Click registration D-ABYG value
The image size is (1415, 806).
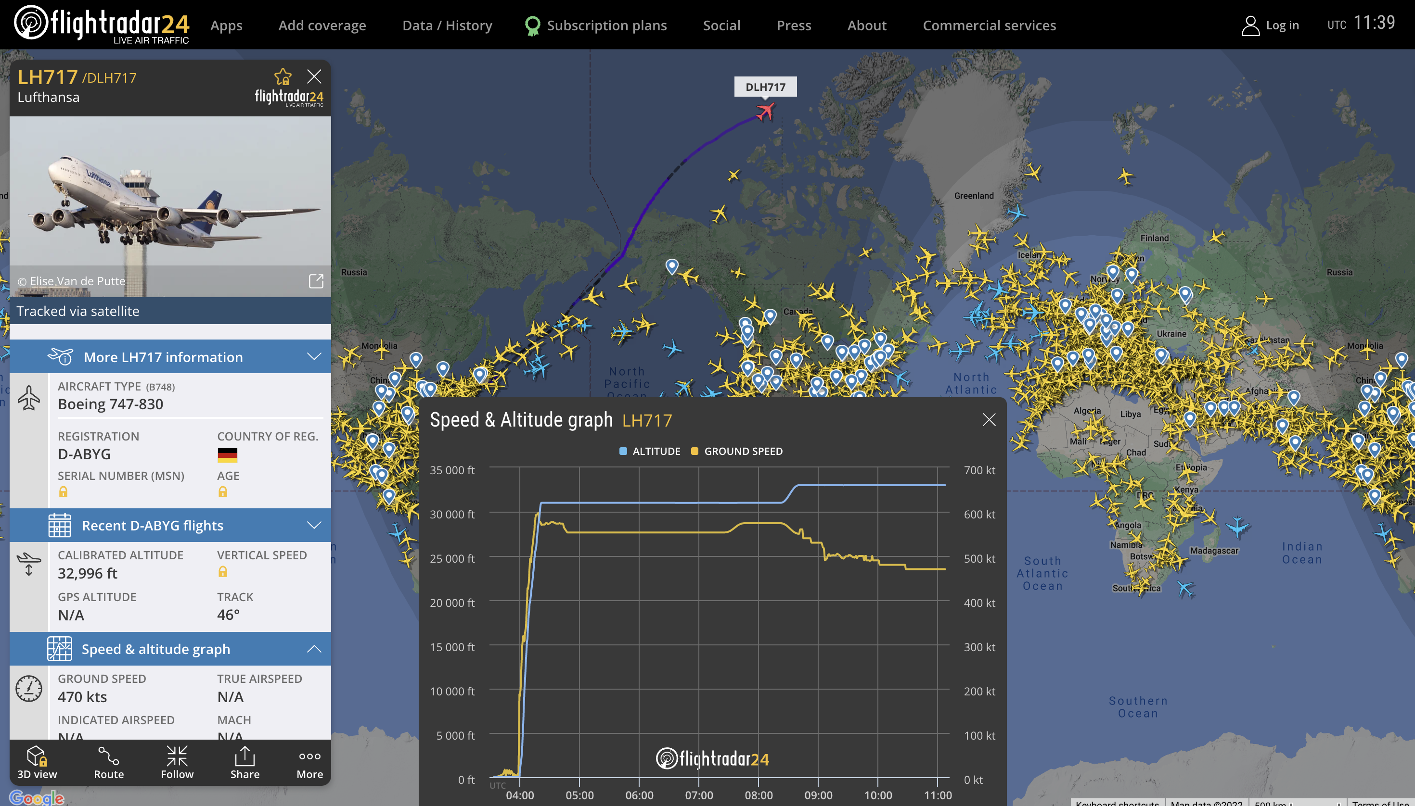[x=84, y=454]
